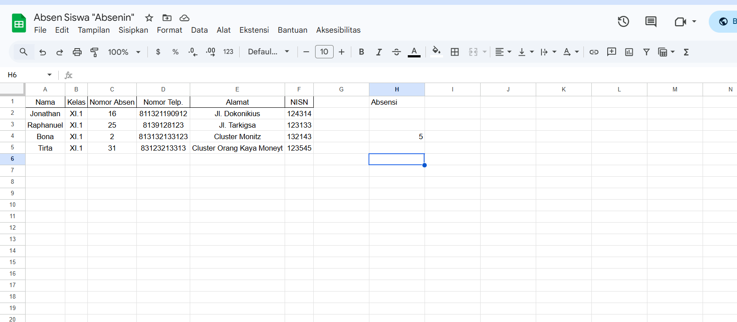Toggle Strikethrough formatting
The width and height of the screenshot is (737, 322).
[x=396, y=52]
